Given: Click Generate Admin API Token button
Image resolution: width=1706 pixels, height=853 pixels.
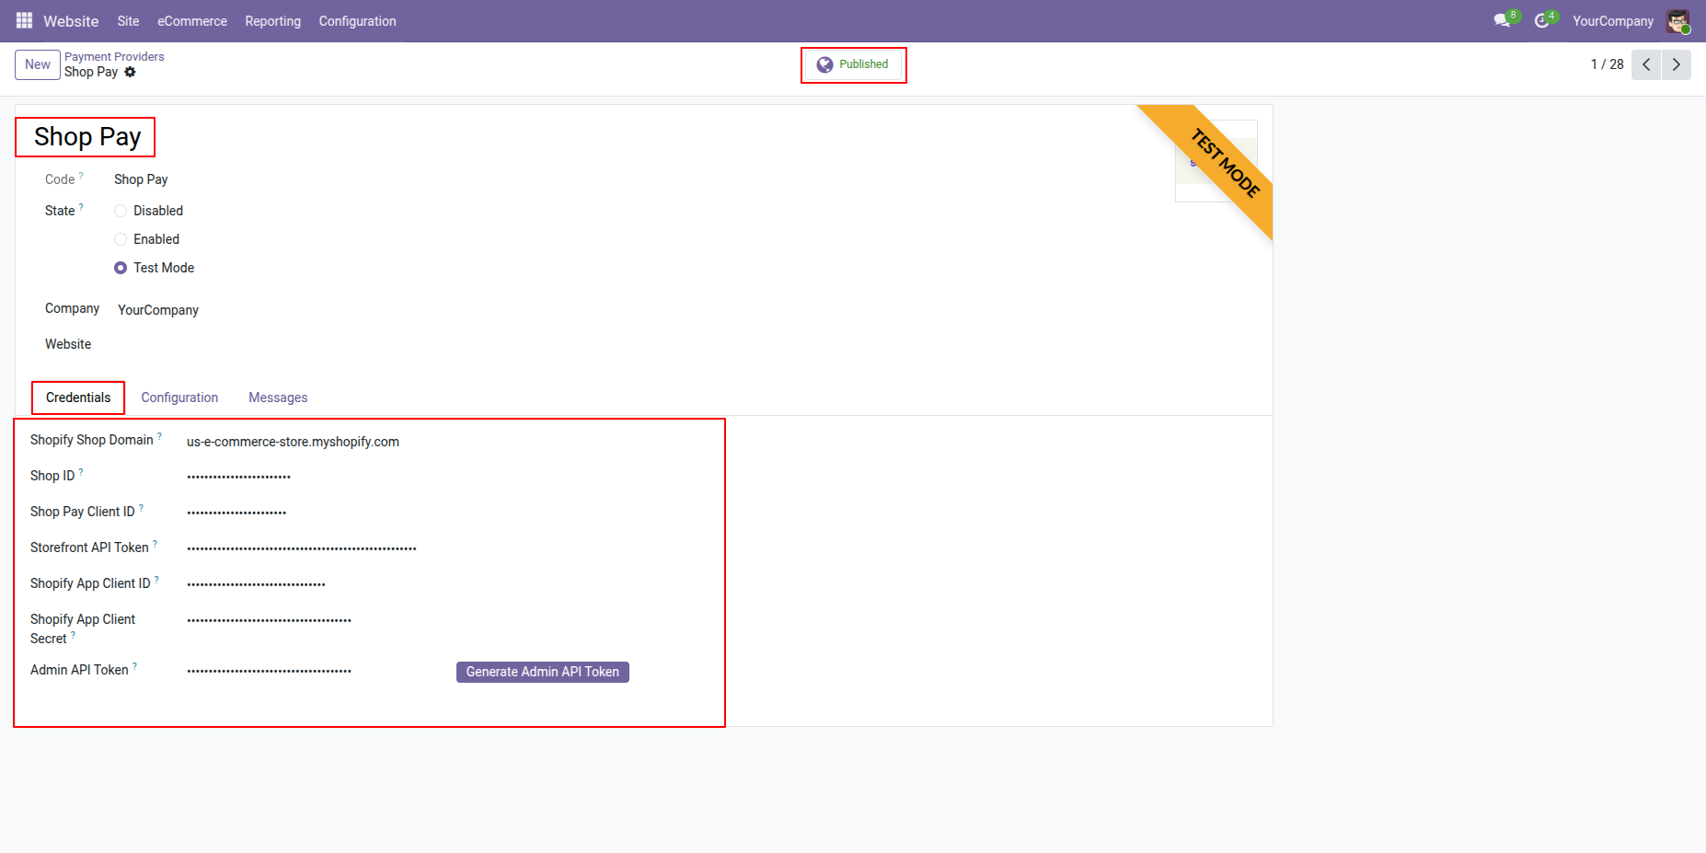Looking at the screenshot, I should point(543,672).
